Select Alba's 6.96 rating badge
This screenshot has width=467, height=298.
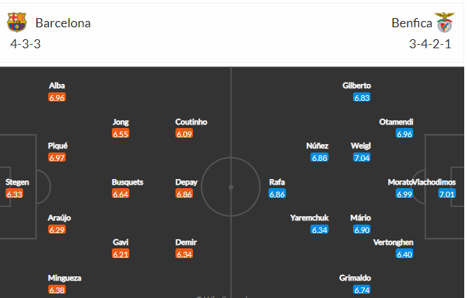click(x=57, y=97)
